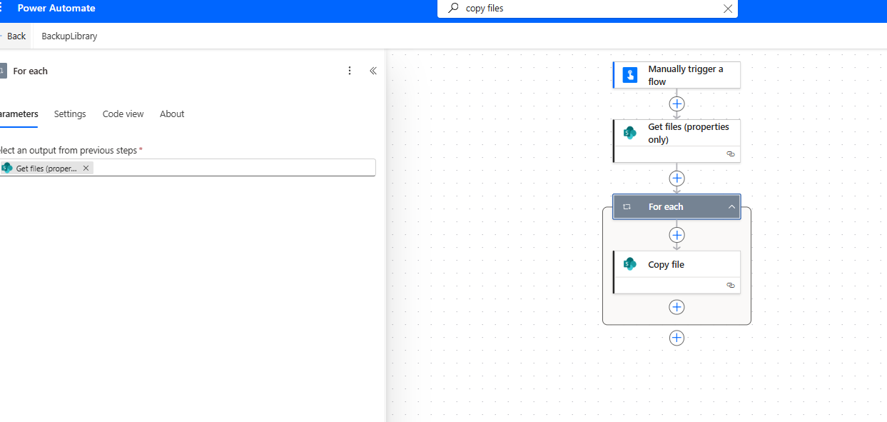Image resolution: width=887 pixels, height=422 pixels.
Task: Add step after Manually trigger a flow
Action: 676,104
